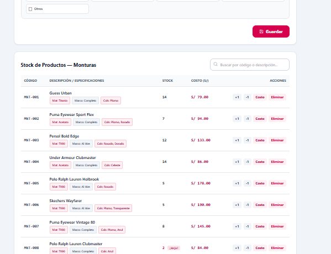Delete the MNT-008 Polo Ralph Lauren Clubmaster
The height and width of the screenshot is (254, 331).
(277, 248)
